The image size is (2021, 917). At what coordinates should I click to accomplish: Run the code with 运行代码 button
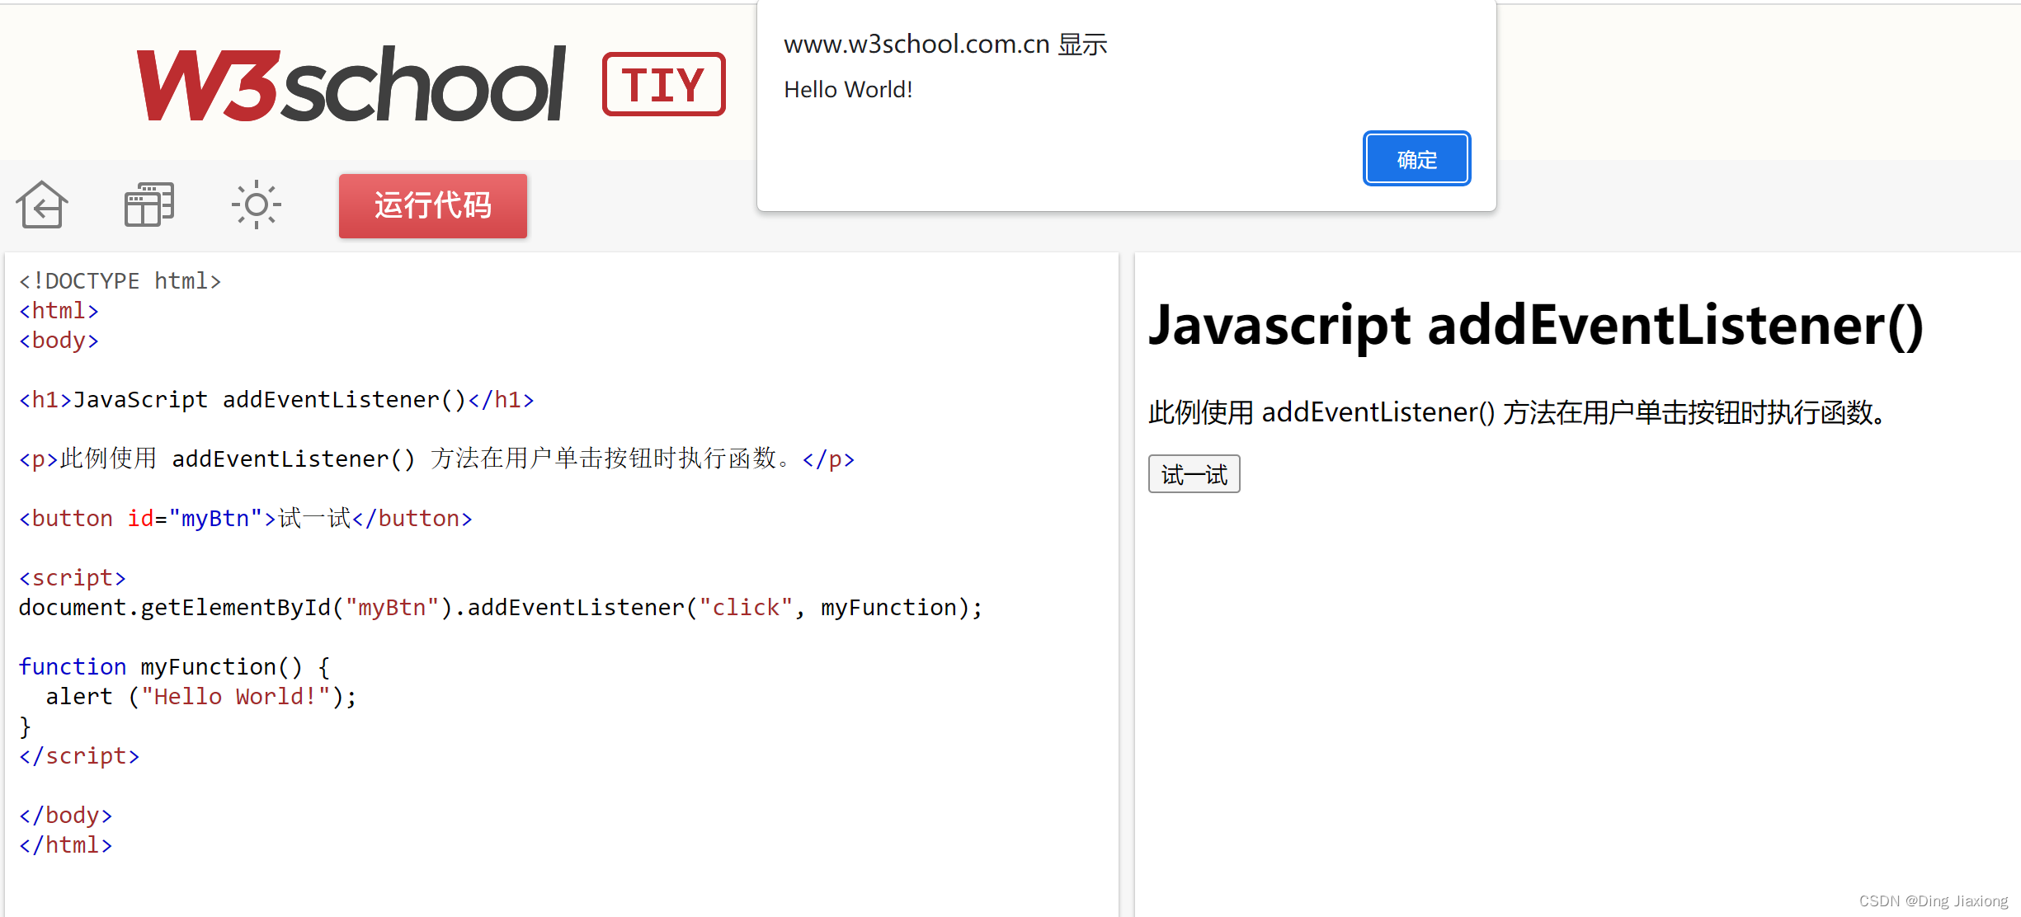[433, 205]
